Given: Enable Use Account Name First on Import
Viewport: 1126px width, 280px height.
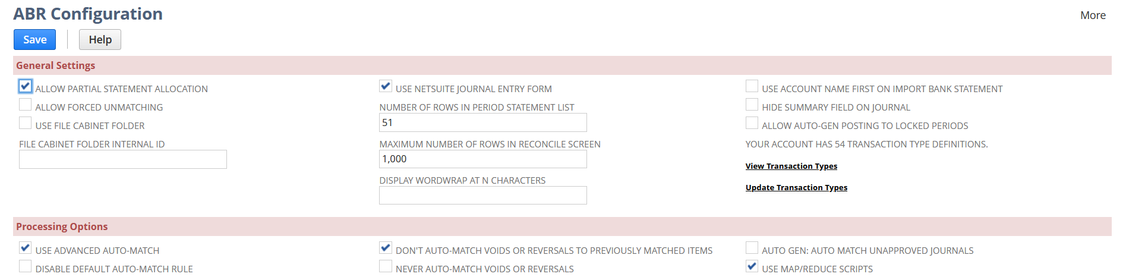Looking at the screenshot, I should click(x=752, y=87).
